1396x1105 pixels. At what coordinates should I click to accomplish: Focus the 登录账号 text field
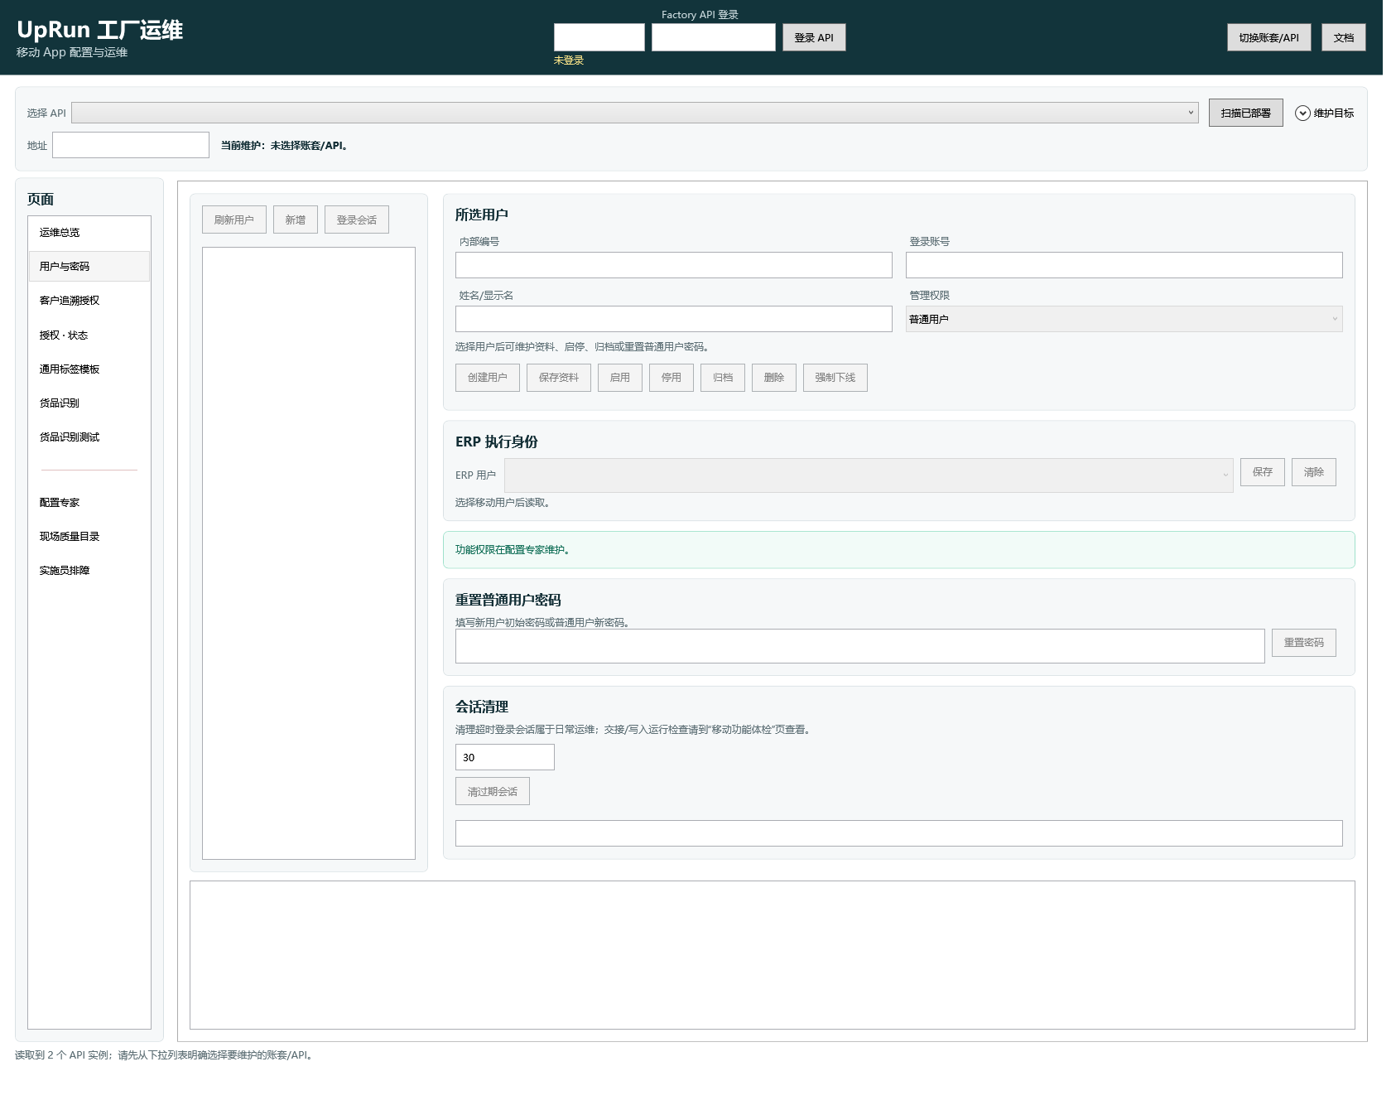pos(1124,265)
